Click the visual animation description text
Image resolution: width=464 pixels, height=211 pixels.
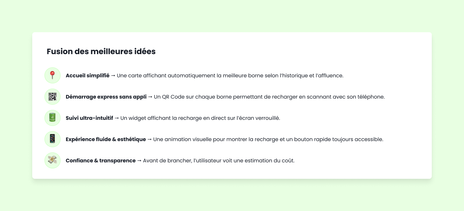[268, 139]
